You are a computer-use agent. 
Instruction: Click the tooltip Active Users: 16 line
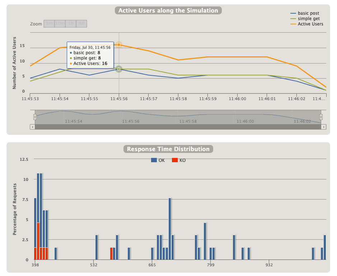tap(89, 64)
